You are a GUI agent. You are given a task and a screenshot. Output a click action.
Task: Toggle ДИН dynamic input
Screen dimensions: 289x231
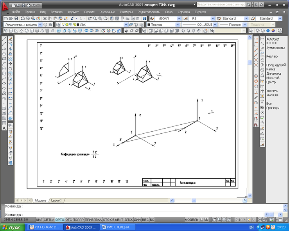click(x=137, y=220)
